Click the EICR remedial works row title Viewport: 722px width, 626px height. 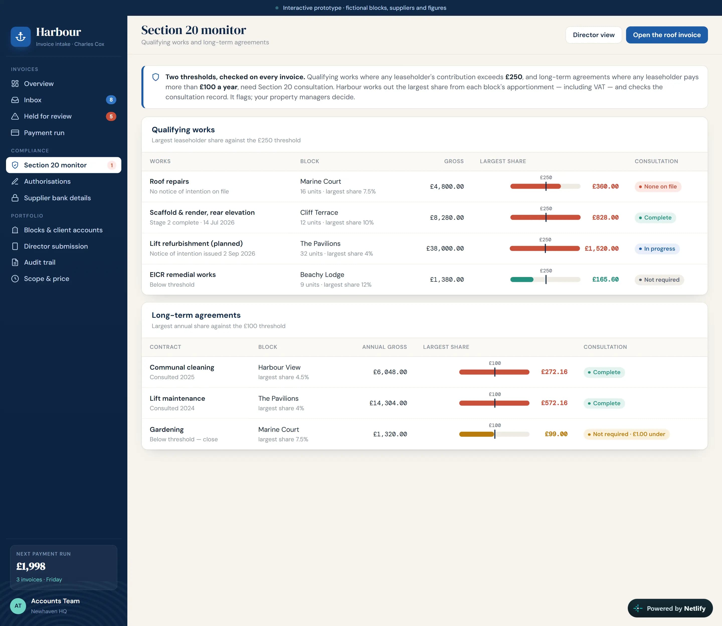tap(183, 275)
